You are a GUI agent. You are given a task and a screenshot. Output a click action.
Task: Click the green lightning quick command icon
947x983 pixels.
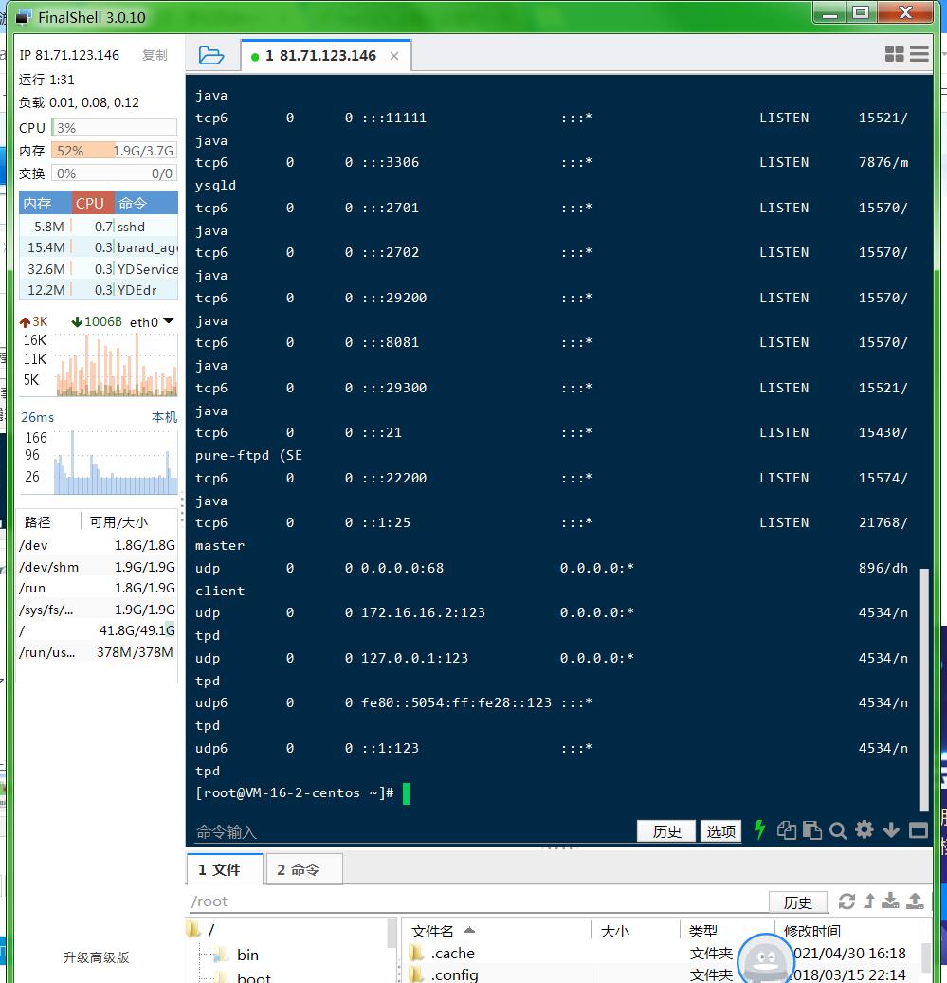[759, 830]
